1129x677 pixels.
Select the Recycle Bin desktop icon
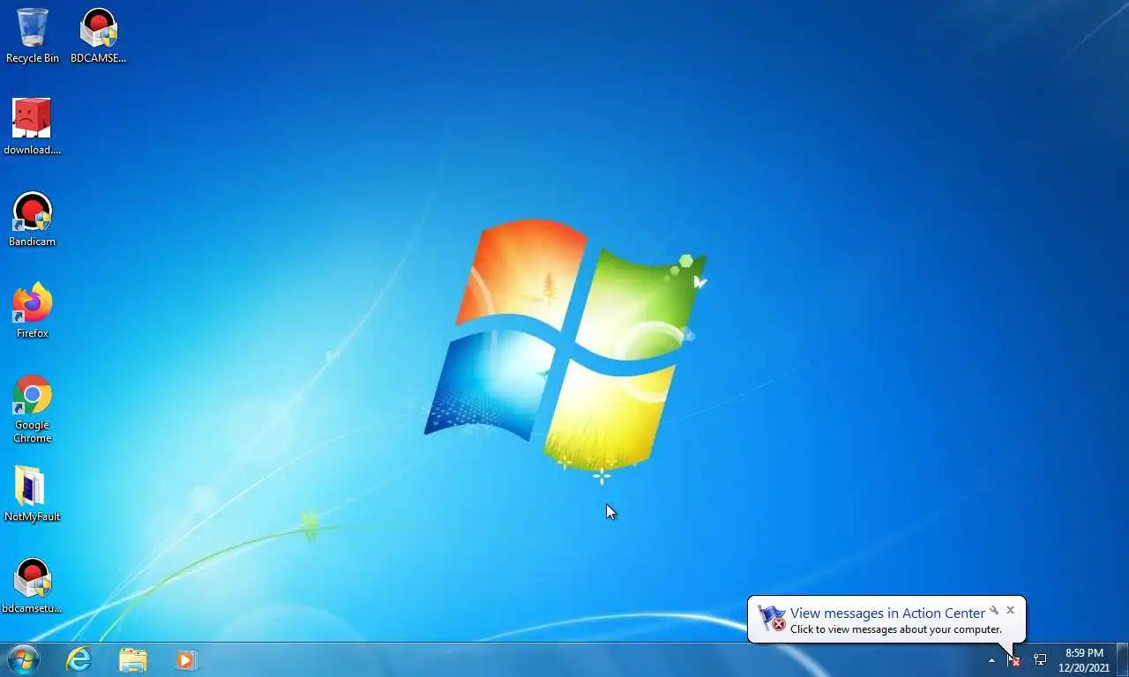33,36
